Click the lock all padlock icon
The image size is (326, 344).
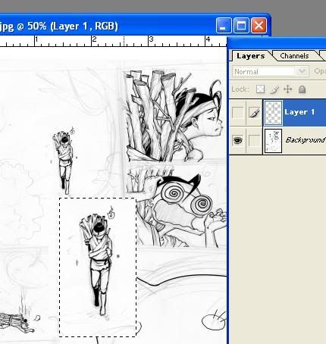302,89
